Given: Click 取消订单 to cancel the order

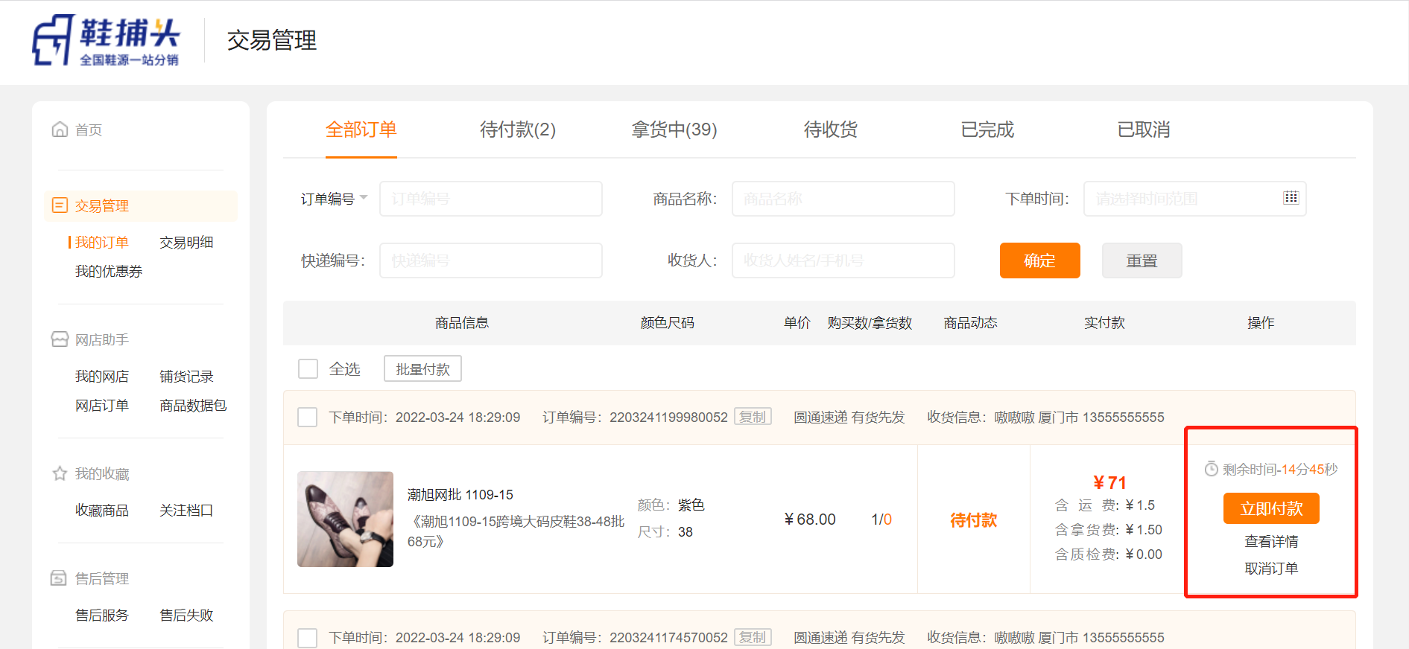Looking at the screenshot, I should click(x=1271, y=569).
